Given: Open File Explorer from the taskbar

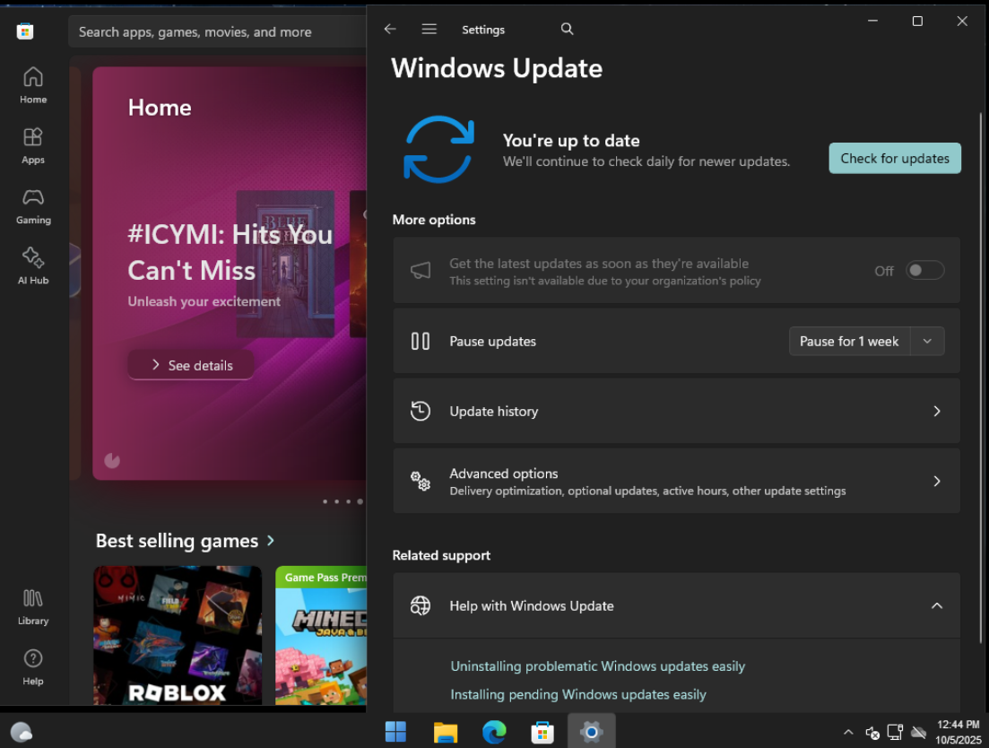Looking at the screenshot, I should (x=446, y=732).
